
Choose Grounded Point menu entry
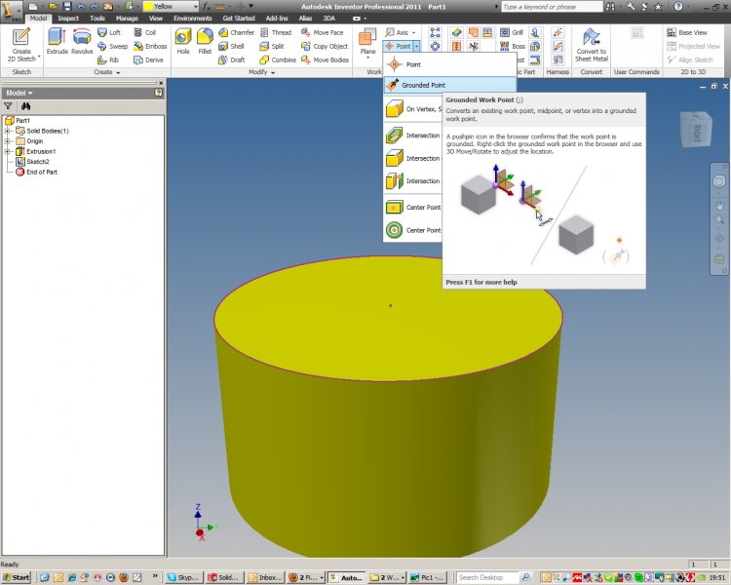click(x=449, y=85)
